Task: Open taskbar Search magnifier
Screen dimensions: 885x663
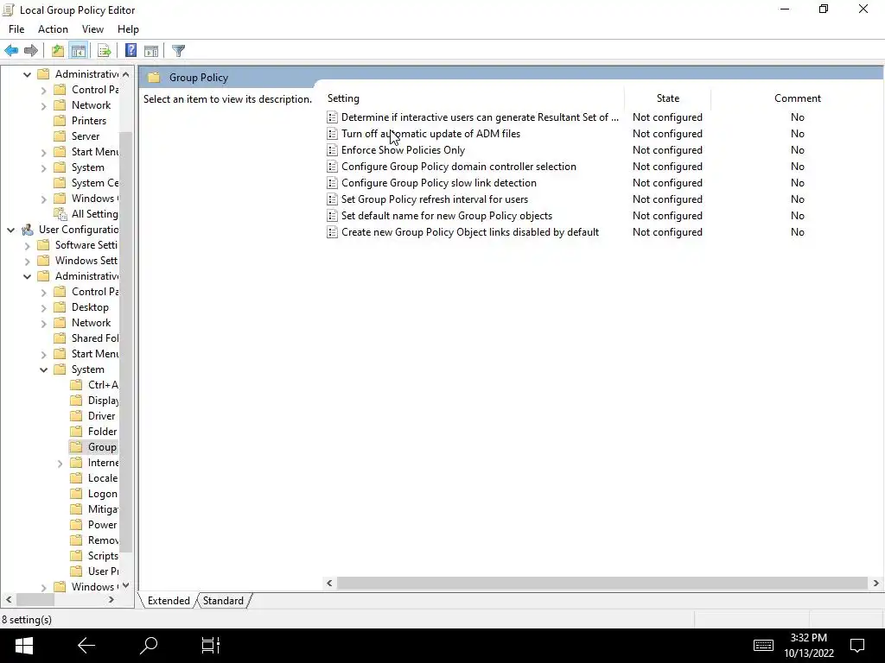Action: 149,646
